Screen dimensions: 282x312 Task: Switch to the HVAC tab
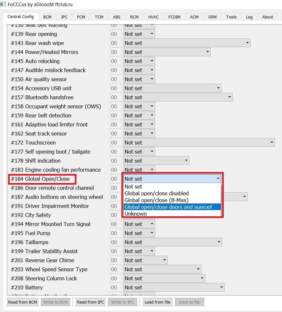[153, 17]
